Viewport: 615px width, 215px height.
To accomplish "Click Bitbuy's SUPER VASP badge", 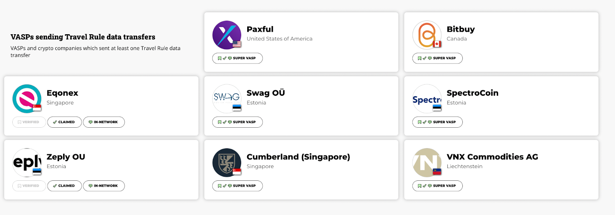I will click(437, 58).
